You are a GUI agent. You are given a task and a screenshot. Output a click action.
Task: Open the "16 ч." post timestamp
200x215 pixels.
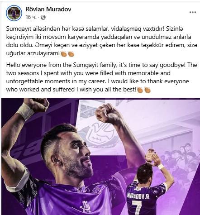click(x=31, y=17)
